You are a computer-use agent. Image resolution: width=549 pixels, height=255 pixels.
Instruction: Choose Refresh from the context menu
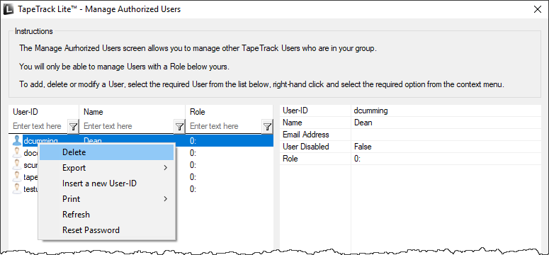[106, 215]
